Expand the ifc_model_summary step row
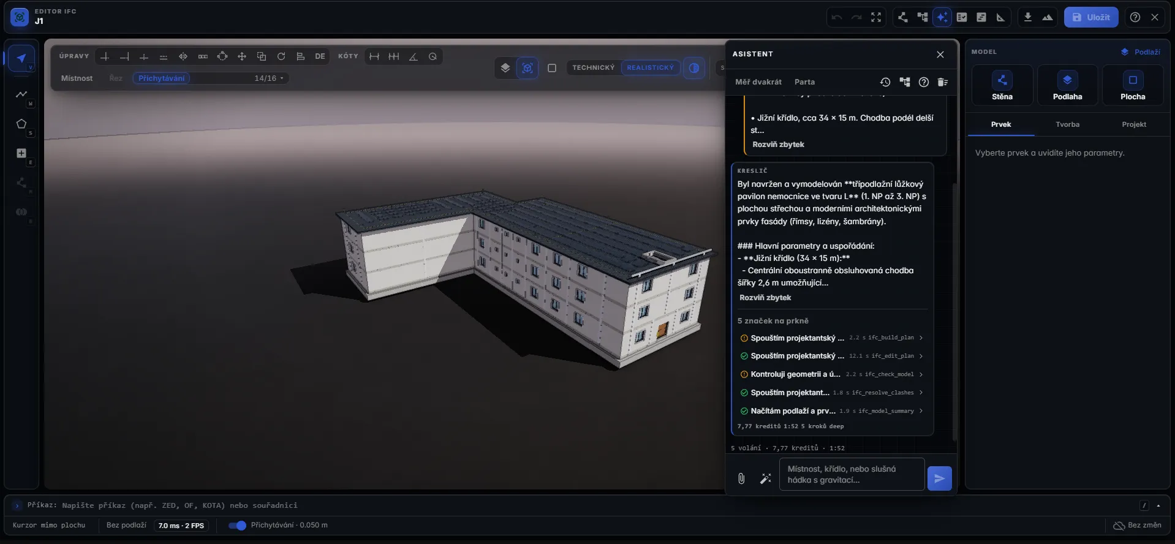The width and height of the screenshot is (1175, 544). click(832, 411)
